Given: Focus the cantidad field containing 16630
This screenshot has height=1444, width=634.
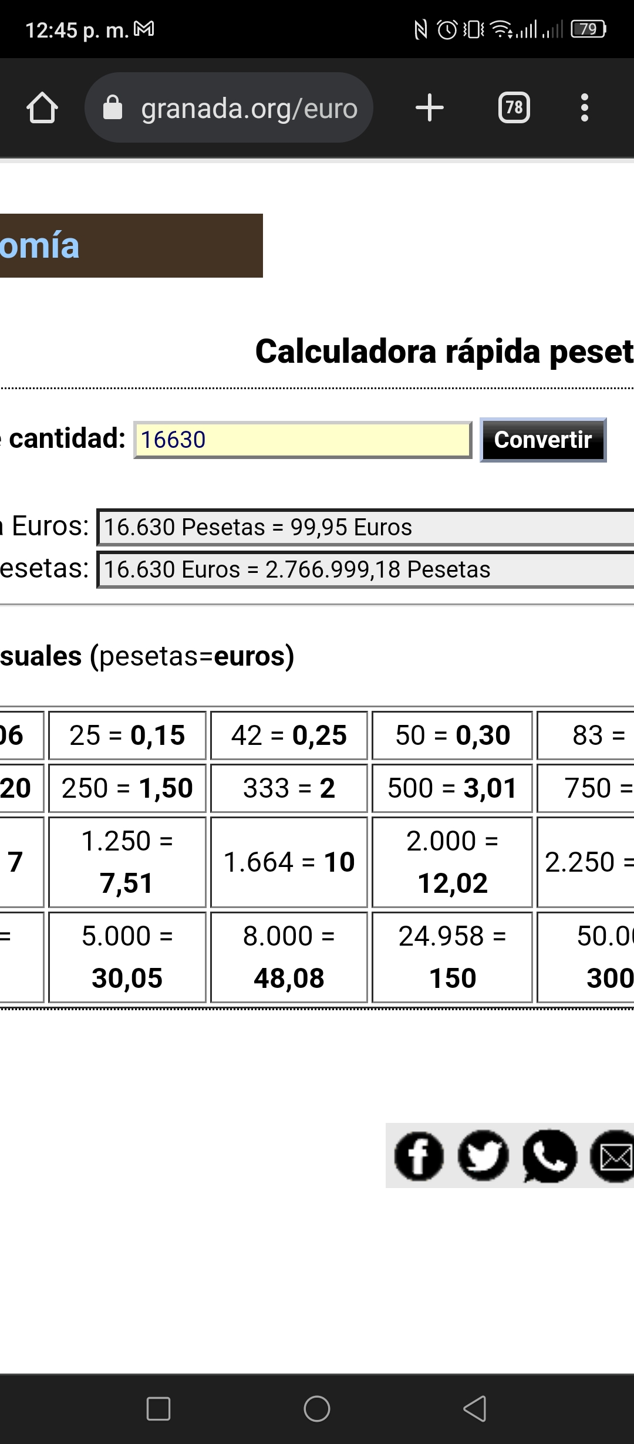Looking at the screenshot, I should [303, 440].
